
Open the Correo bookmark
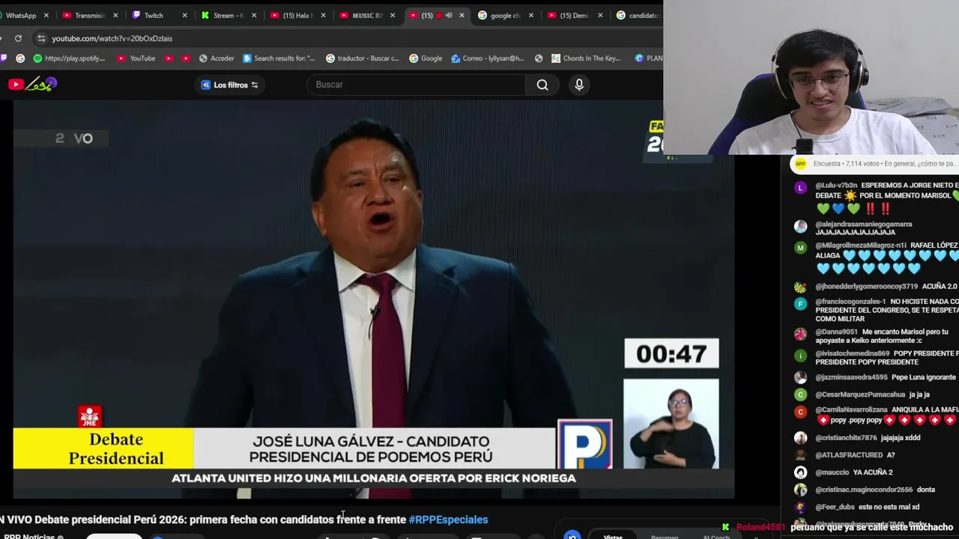(487, 58)
